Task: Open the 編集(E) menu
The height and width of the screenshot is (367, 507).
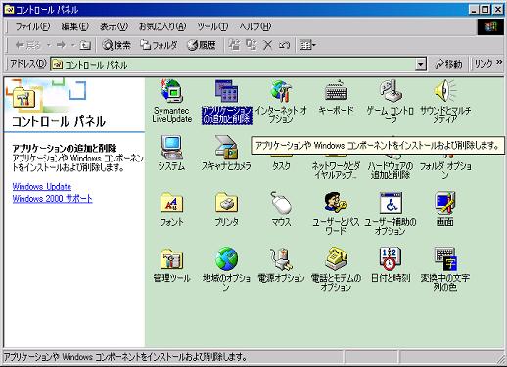Action: click(74, 26)
